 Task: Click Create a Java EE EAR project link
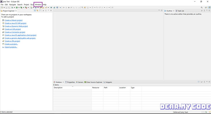(x=15, y=23)
